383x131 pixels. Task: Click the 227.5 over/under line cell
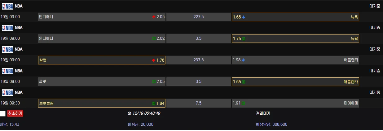198,17
